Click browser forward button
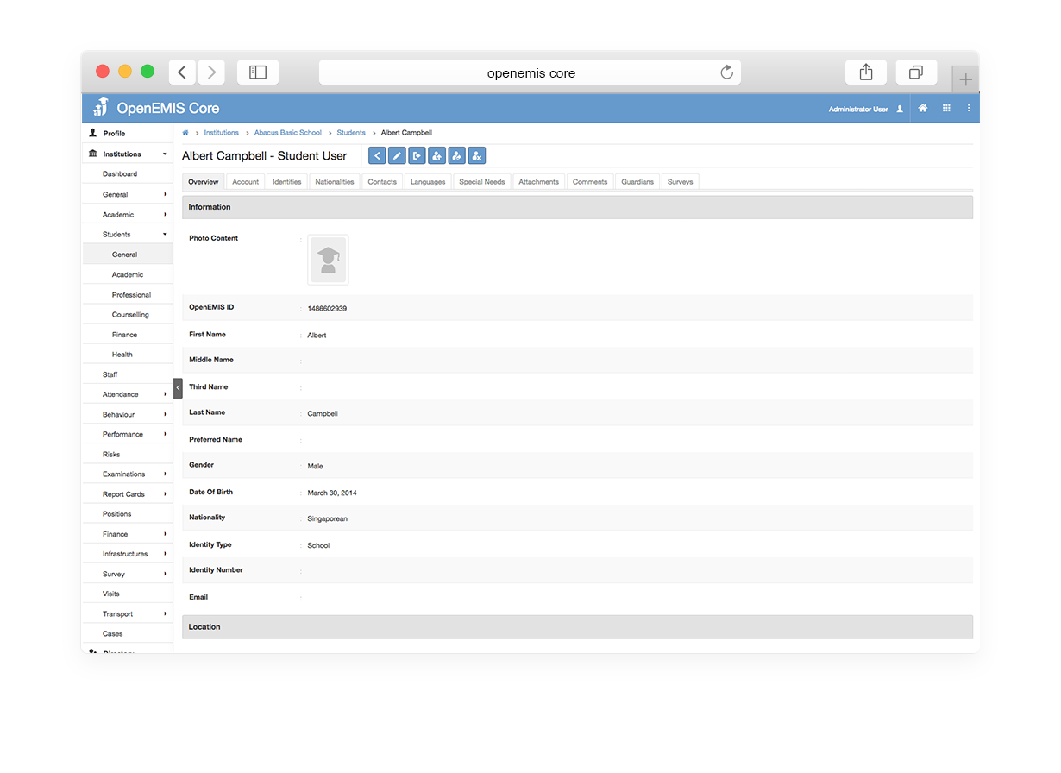Viewport: 1061px width, 773px height. click(x=211, y=72)
